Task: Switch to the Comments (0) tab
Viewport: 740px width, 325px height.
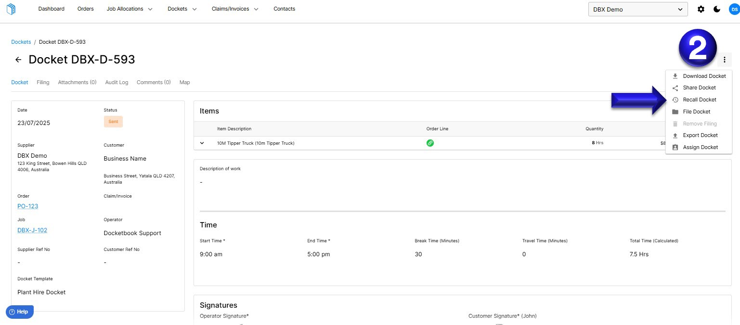Action: point(154,82)
